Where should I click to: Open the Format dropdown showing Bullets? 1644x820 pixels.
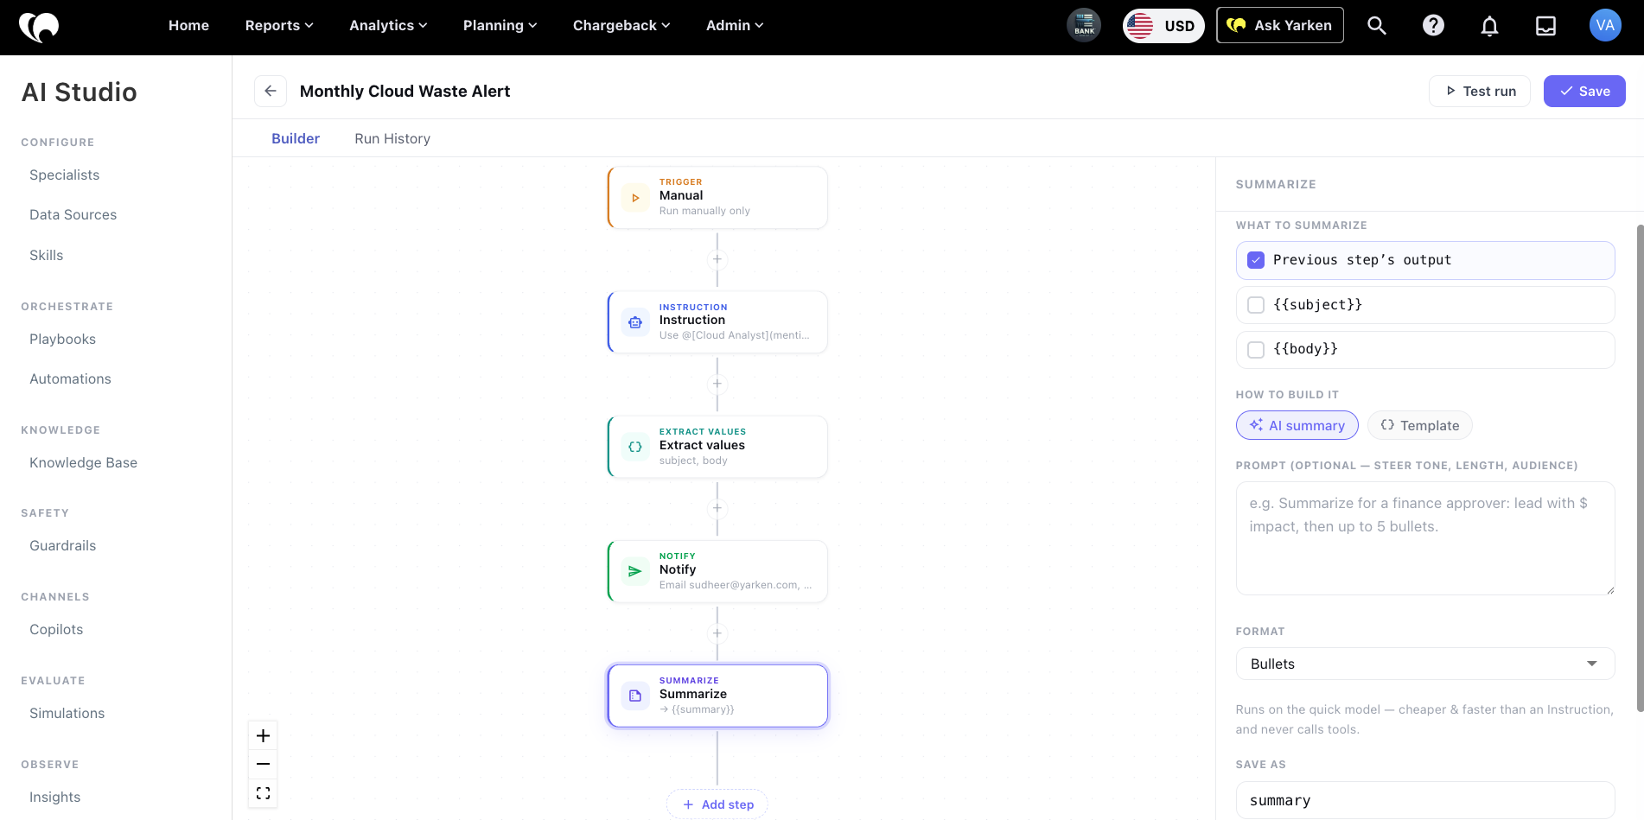point(1425,664)
